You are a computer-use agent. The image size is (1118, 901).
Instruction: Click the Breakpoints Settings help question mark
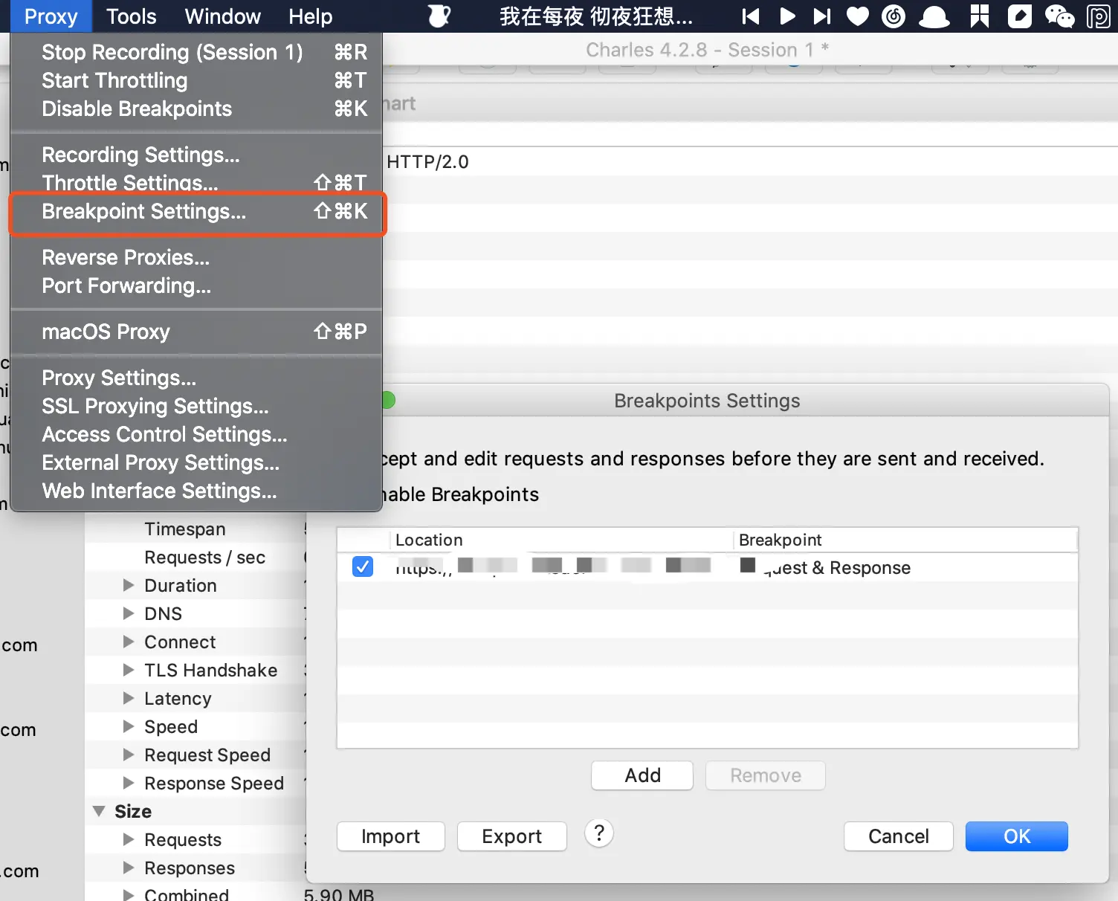point(599,833)
